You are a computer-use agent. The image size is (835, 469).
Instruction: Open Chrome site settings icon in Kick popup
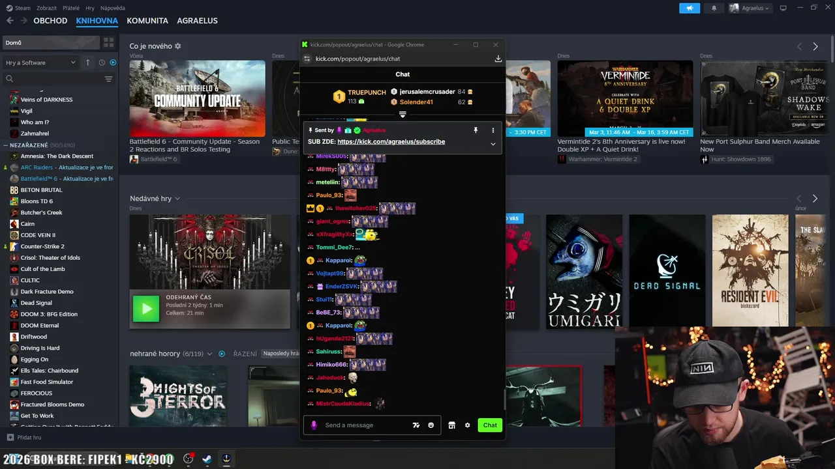tap(307, 59)
